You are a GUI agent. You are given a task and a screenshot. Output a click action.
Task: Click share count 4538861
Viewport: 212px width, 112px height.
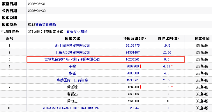(132, 80)
